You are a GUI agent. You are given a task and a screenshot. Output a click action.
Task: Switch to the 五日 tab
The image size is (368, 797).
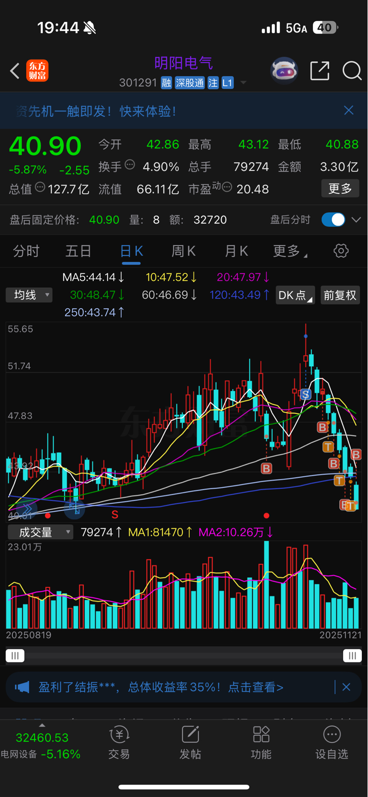78,251
